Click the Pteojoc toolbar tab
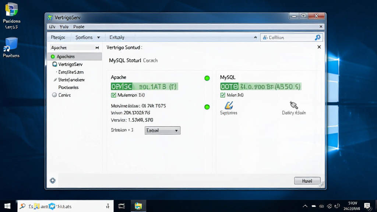The image size is (377, 212). pyautogui.click(x=58, y=38)
